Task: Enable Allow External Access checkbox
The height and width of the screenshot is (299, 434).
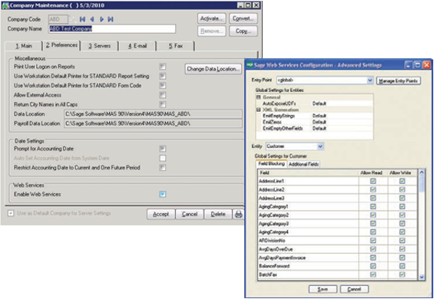Action: (163, 95)
